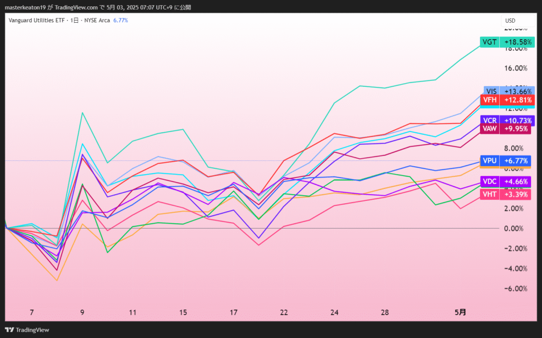Image resolution: width=542 pixels, height=338 pixels.
Task: Click the +13.66% price label
Action: [518, 91]
